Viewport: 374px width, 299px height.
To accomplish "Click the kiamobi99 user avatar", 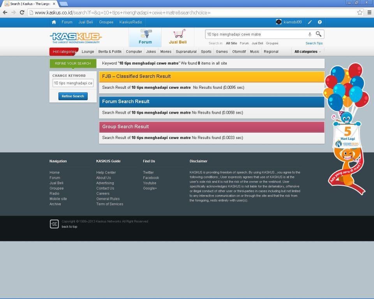I will [279, 22].
